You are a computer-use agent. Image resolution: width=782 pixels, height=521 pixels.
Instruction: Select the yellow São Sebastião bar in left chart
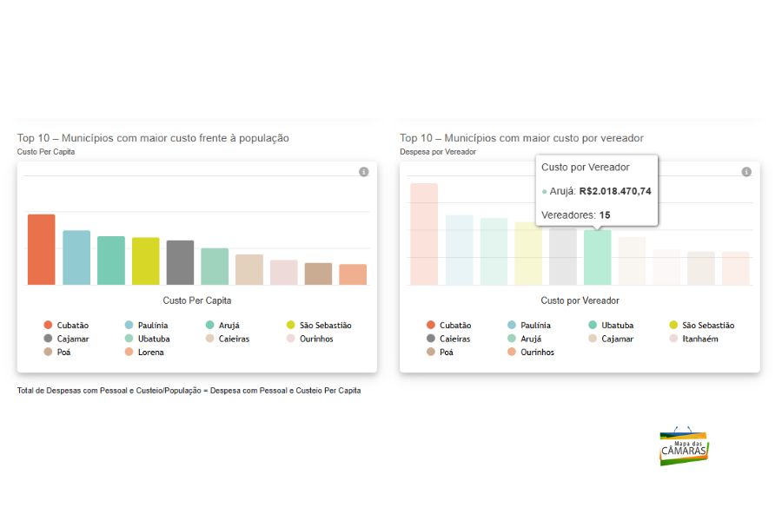[x=145, y=260]
